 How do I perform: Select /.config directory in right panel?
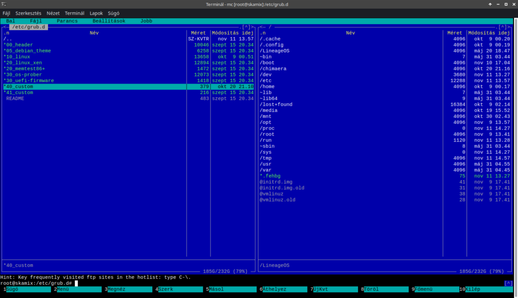click(384, 45)
